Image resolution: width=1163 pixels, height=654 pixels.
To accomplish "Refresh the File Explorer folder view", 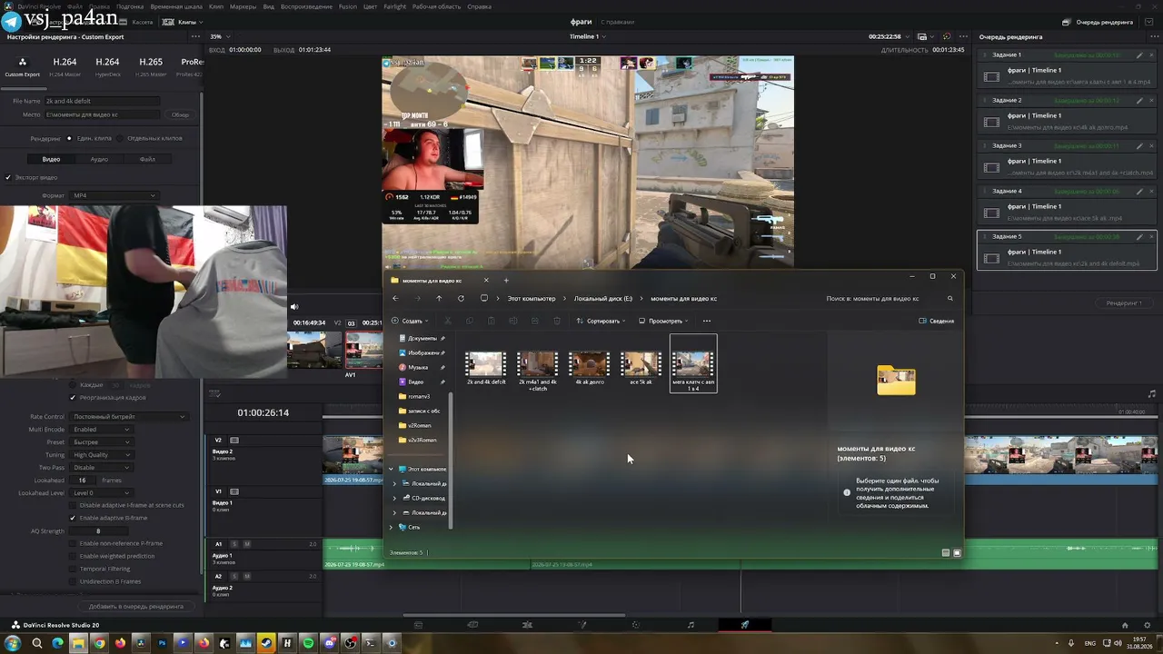I will click(x=461, y=298).
